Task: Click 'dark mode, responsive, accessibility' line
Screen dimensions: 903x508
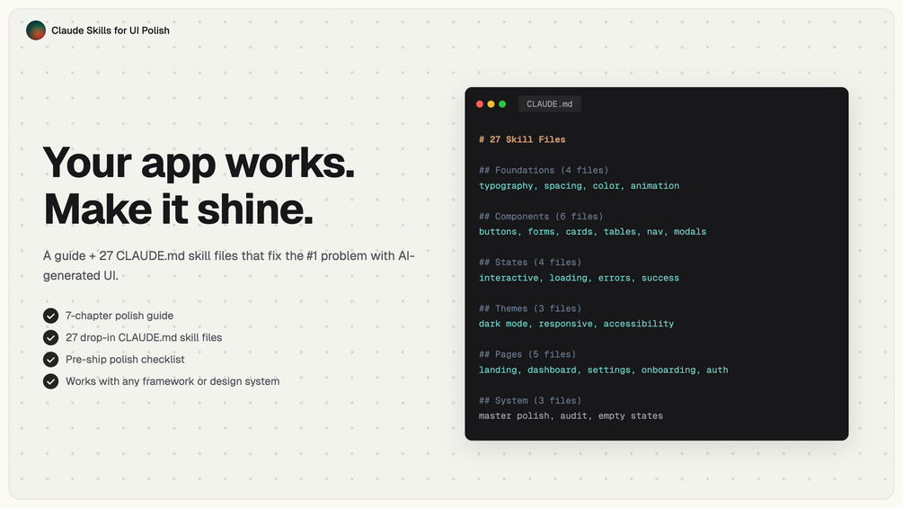Action: coord(576,324)
